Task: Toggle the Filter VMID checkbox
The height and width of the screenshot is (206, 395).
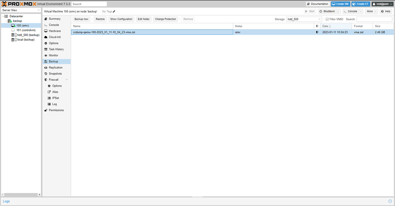Action: tap(327, 19)
